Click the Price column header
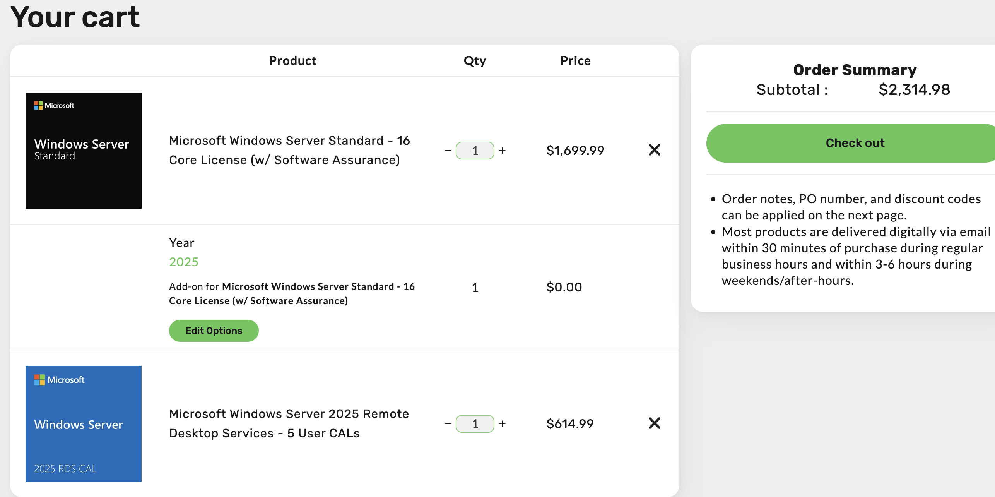This screenshot has height=497, width=995. [x=575, y=61]
